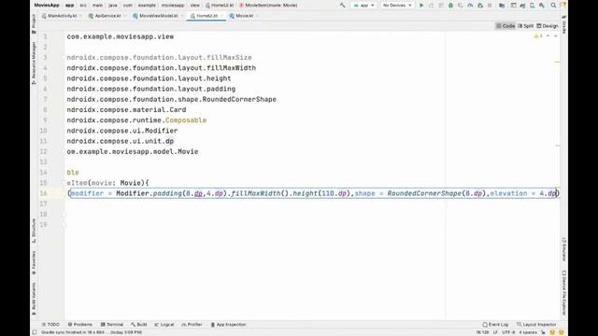This screenshot has height=336, width=598.
Task: Open the Resource Manager side panel
Action: pyautogui.click(x=34, y=63)
